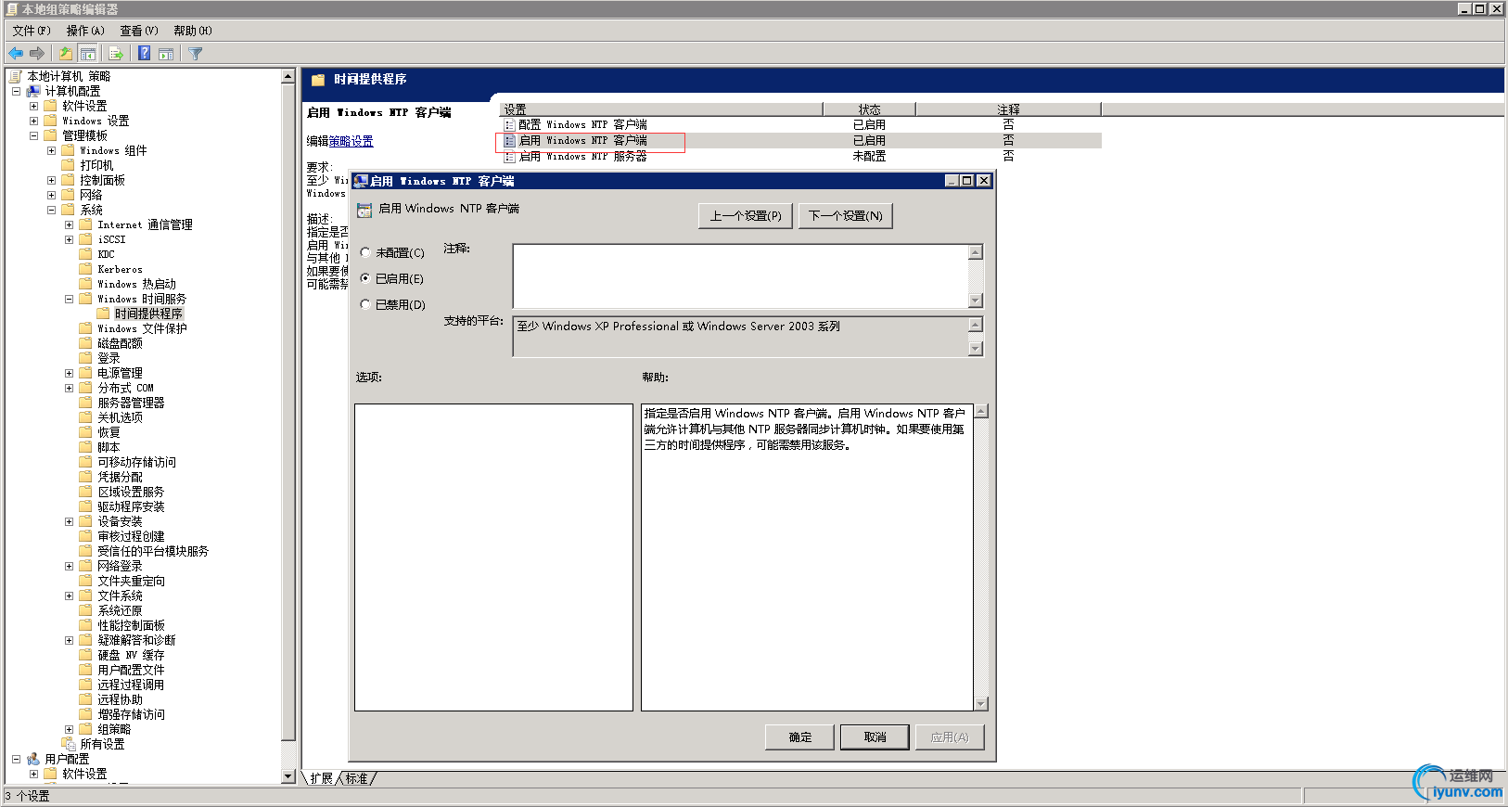Viewport: 1508px width, 807px height.
Task: Click the folder icon next to KDC
Action: [x=86, y=254]
